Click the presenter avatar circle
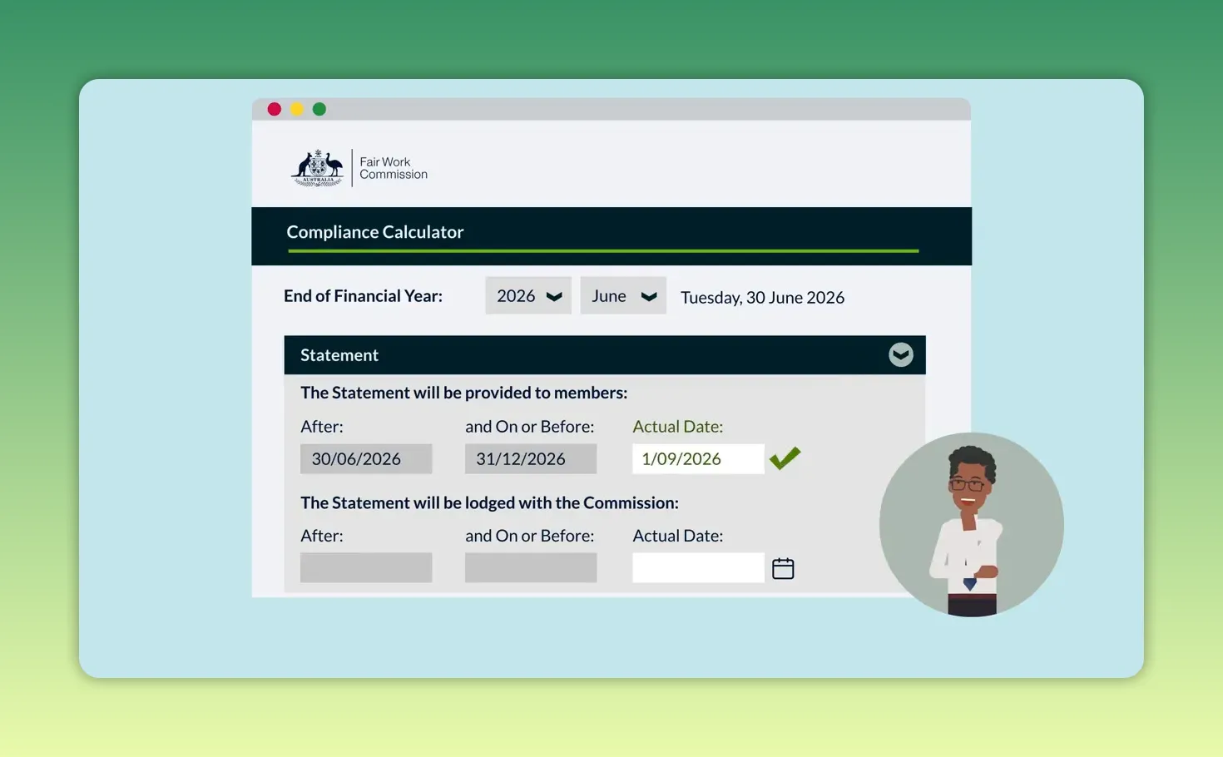The image size is (1223, 757). pyautogui.click(x=971, y=524)
